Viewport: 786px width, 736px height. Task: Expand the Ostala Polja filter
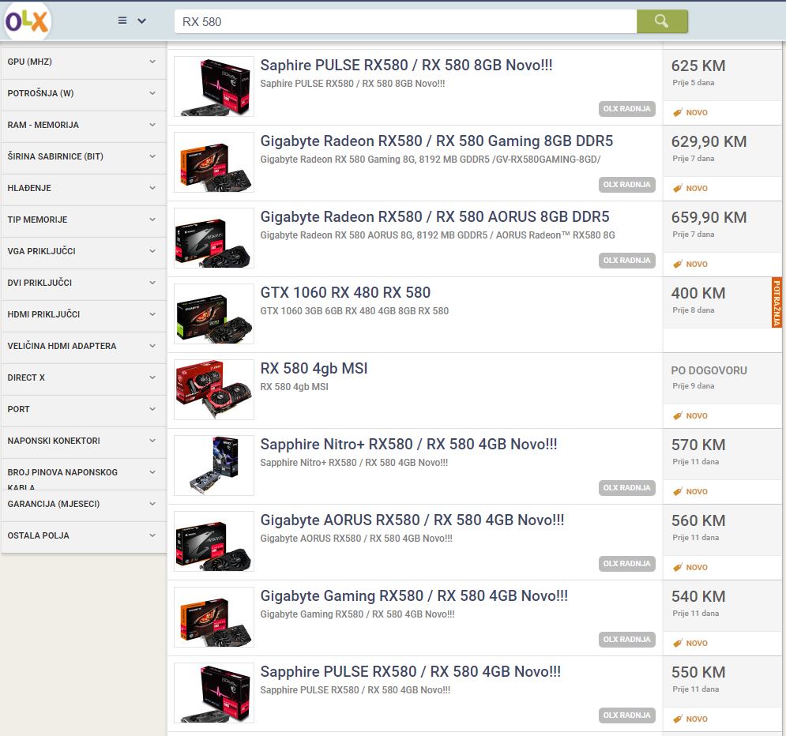[x=83, y=535]
